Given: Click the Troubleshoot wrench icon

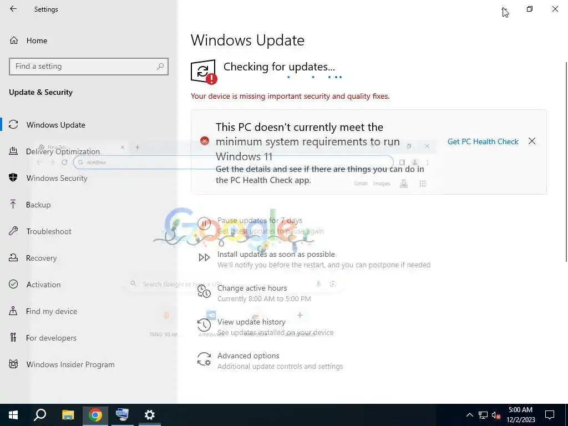Looking at the screenshot, I should coord(13,231).
